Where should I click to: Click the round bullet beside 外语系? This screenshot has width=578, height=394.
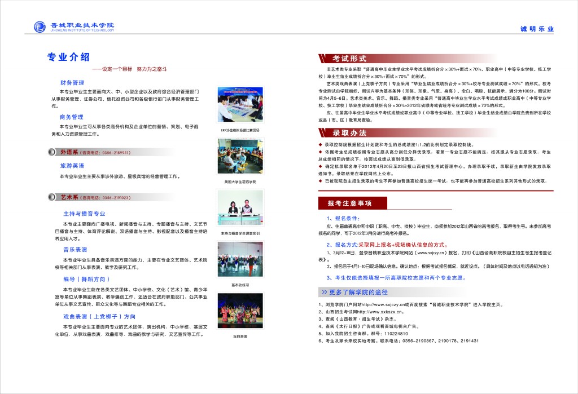[x=51, y=152]
